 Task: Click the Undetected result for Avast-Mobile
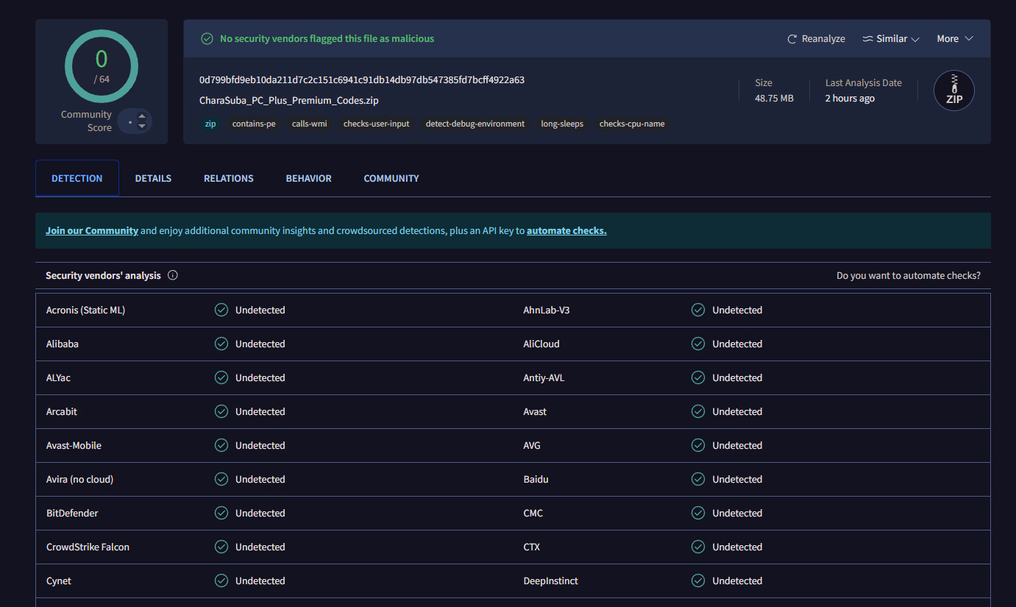pos(260,445)
